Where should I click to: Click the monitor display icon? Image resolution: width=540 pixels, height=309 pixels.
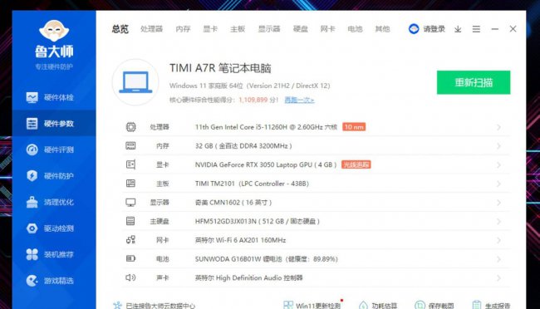pos(130,202)
